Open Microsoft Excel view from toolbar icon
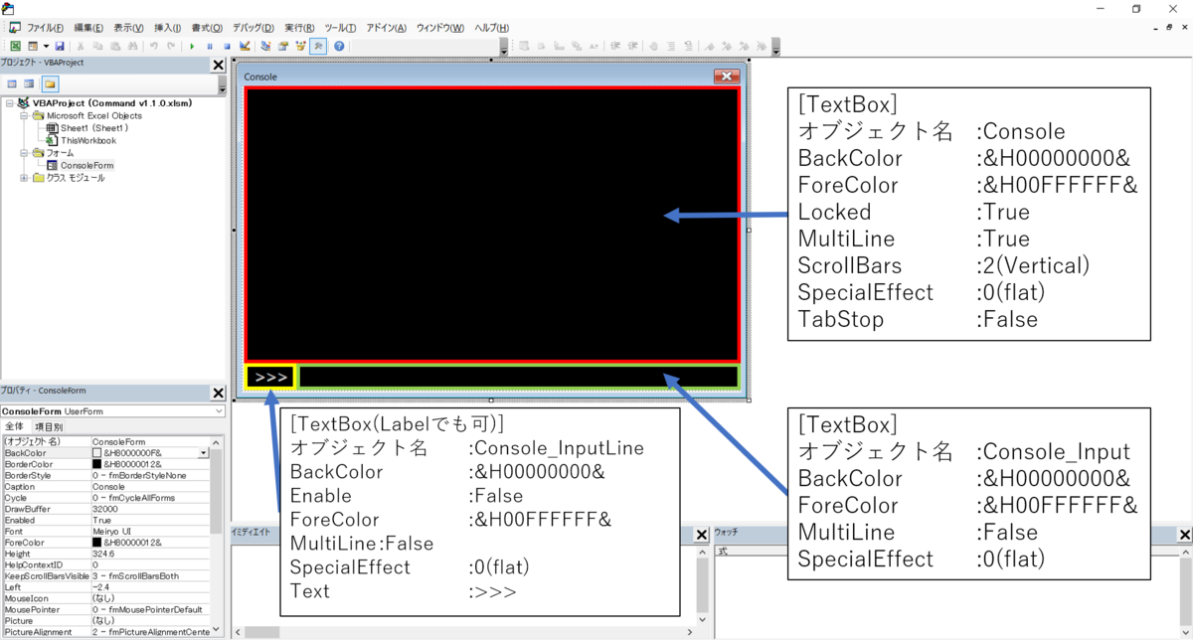 coord(15,46)
